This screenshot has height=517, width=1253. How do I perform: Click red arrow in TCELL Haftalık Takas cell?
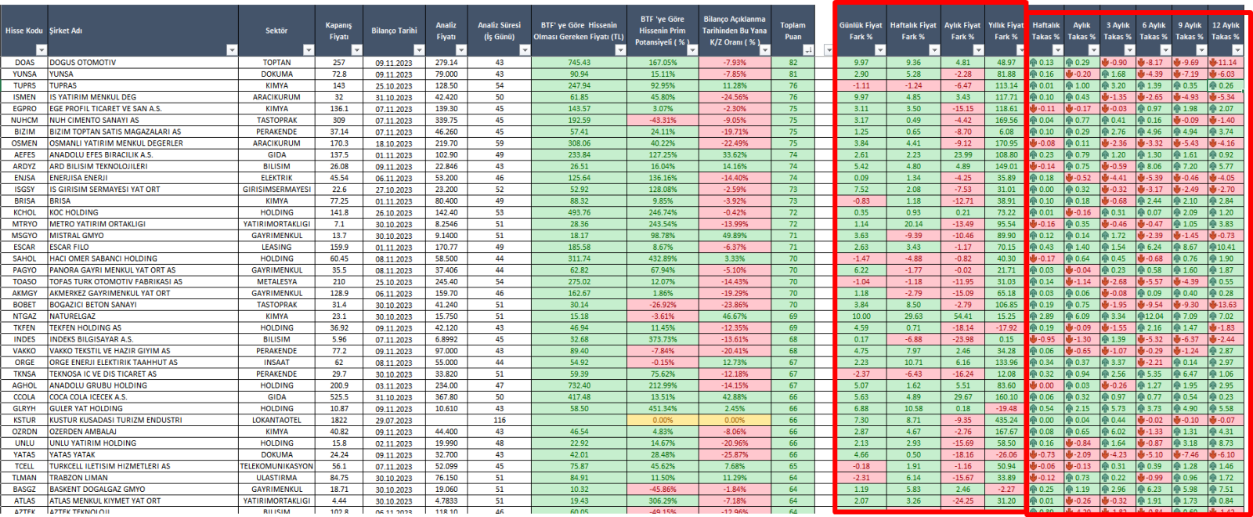(1034, 467)
